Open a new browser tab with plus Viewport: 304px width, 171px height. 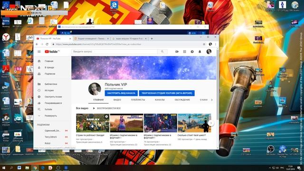(152, 38)
